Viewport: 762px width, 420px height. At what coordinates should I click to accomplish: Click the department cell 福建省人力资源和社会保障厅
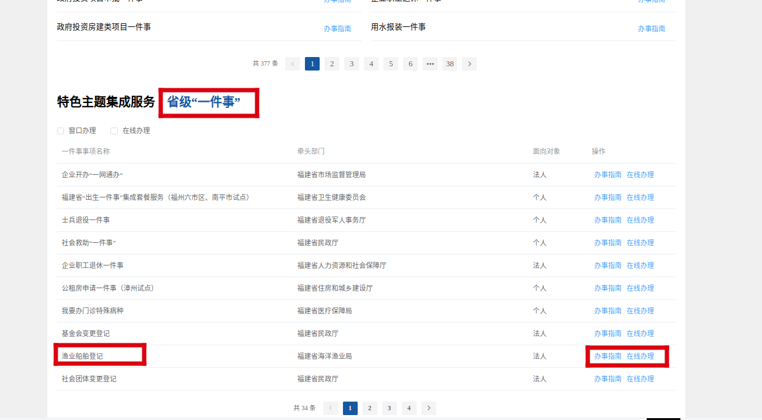pyautogui.click(x=342, y=265)
